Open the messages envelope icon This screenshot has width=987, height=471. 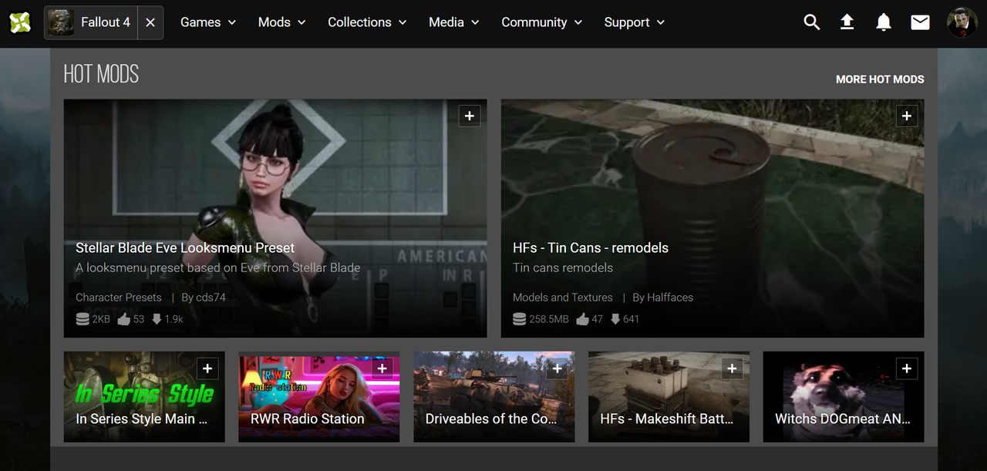[920, 22]
